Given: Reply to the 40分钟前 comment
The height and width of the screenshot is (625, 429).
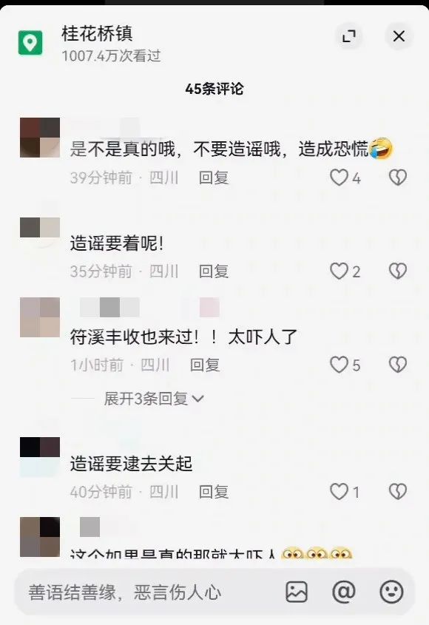Looking at the screenshot, I should (x=214, y=491).
